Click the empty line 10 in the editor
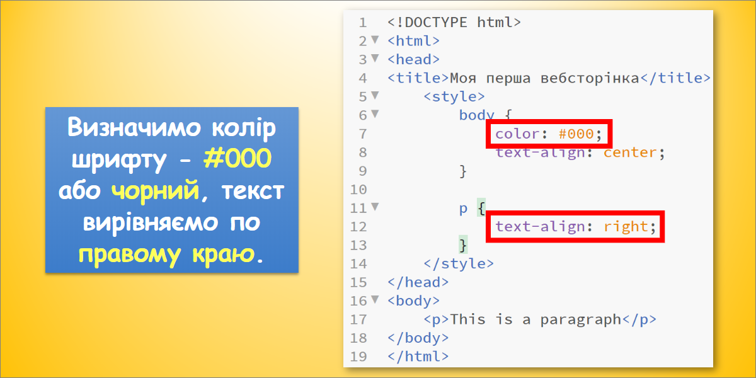756x378 pixels. point(504,189)
